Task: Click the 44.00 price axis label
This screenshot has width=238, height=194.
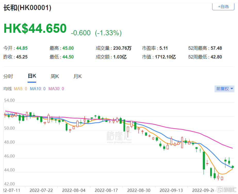Action: 9,170
